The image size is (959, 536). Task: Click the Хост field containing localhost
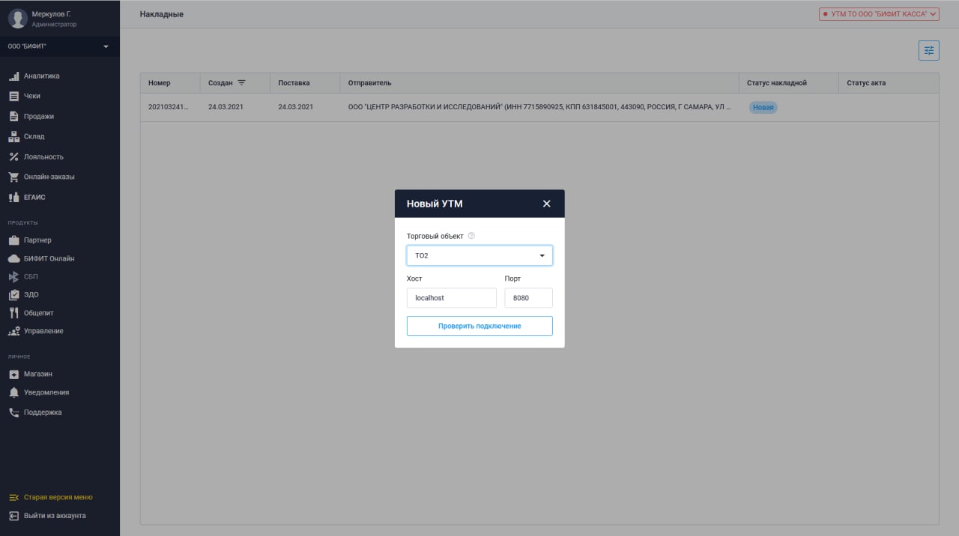coord(452,298)
